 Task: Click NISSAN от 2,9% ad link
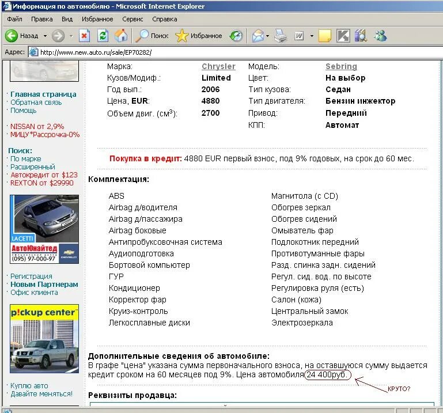click(37, 126)
